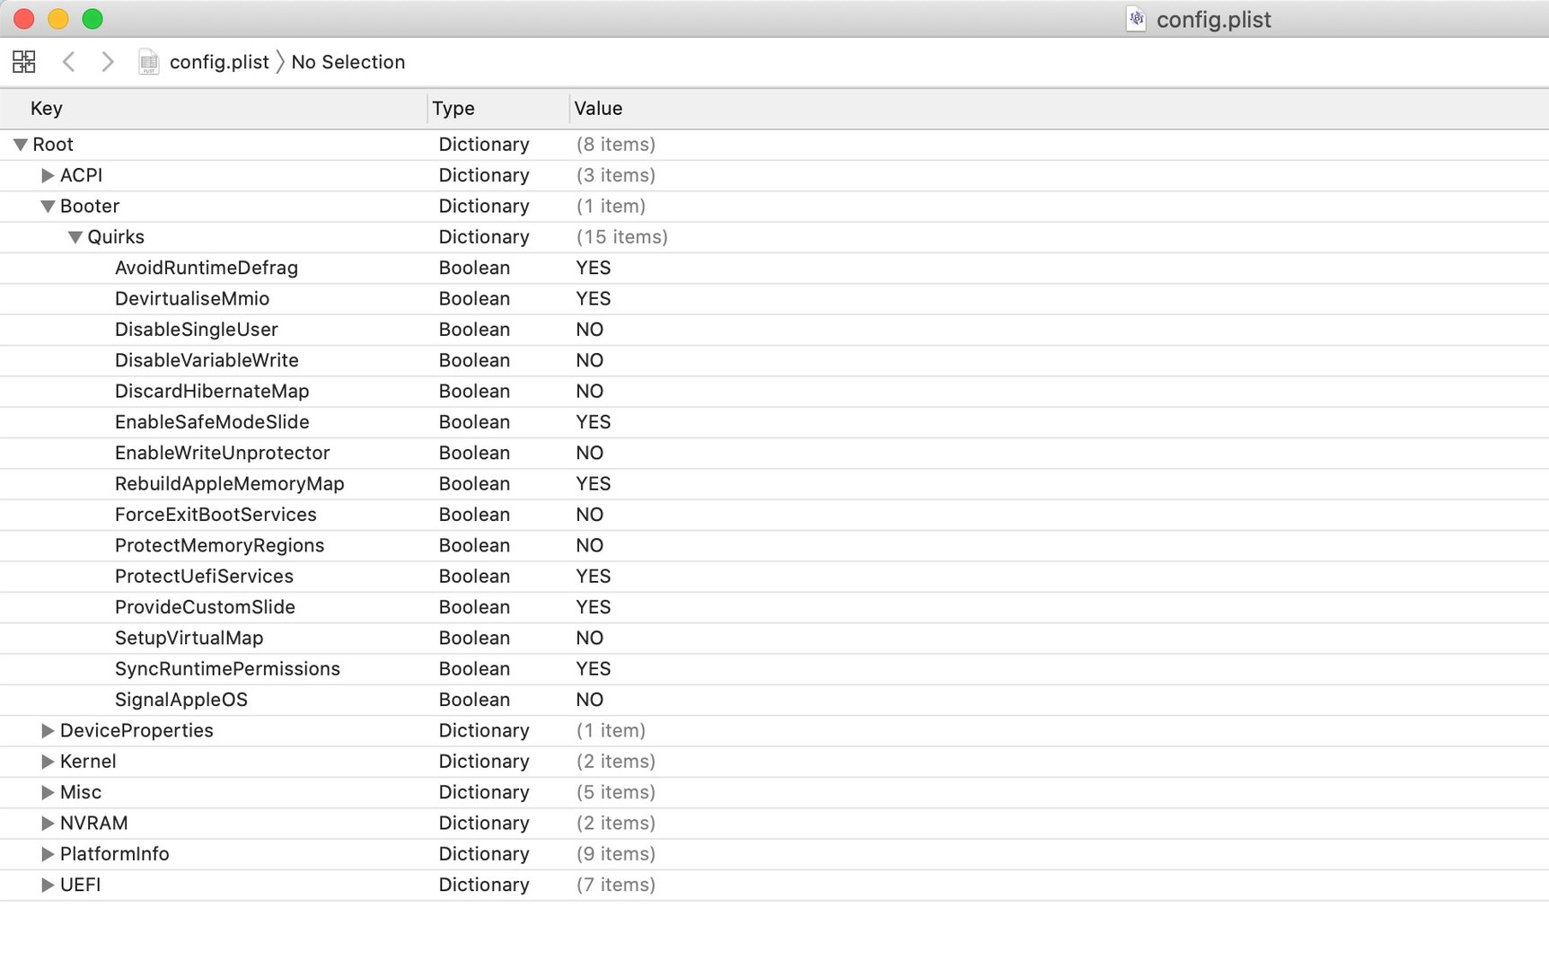Select the EnableSafeModeSlide key
The width and height of the screenshot is (1549, 970).
(212, 422)
